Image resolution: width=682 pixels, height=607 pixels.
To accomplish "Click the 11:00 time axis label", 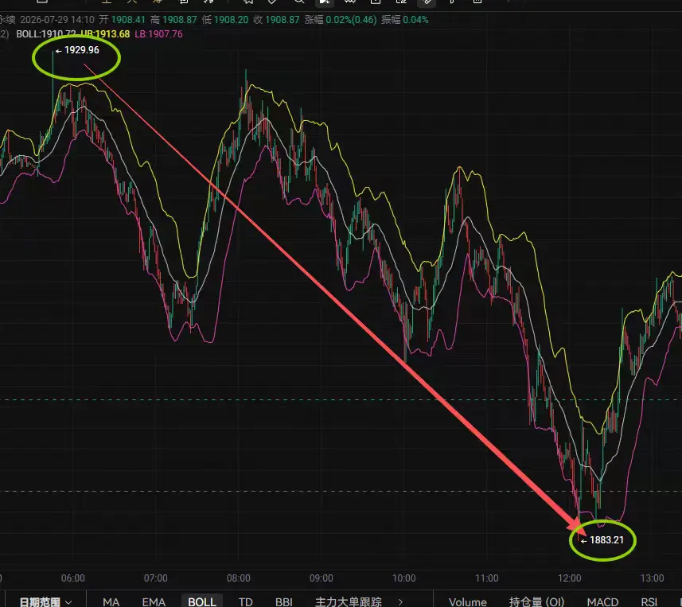I will pos(487,578).
